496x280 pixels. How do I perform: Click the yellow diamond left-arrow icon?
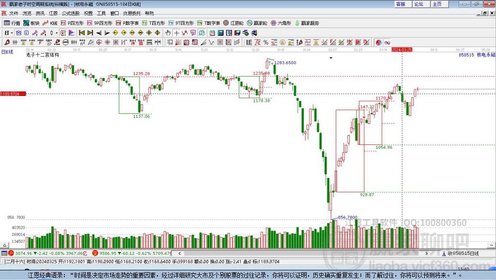115,33
